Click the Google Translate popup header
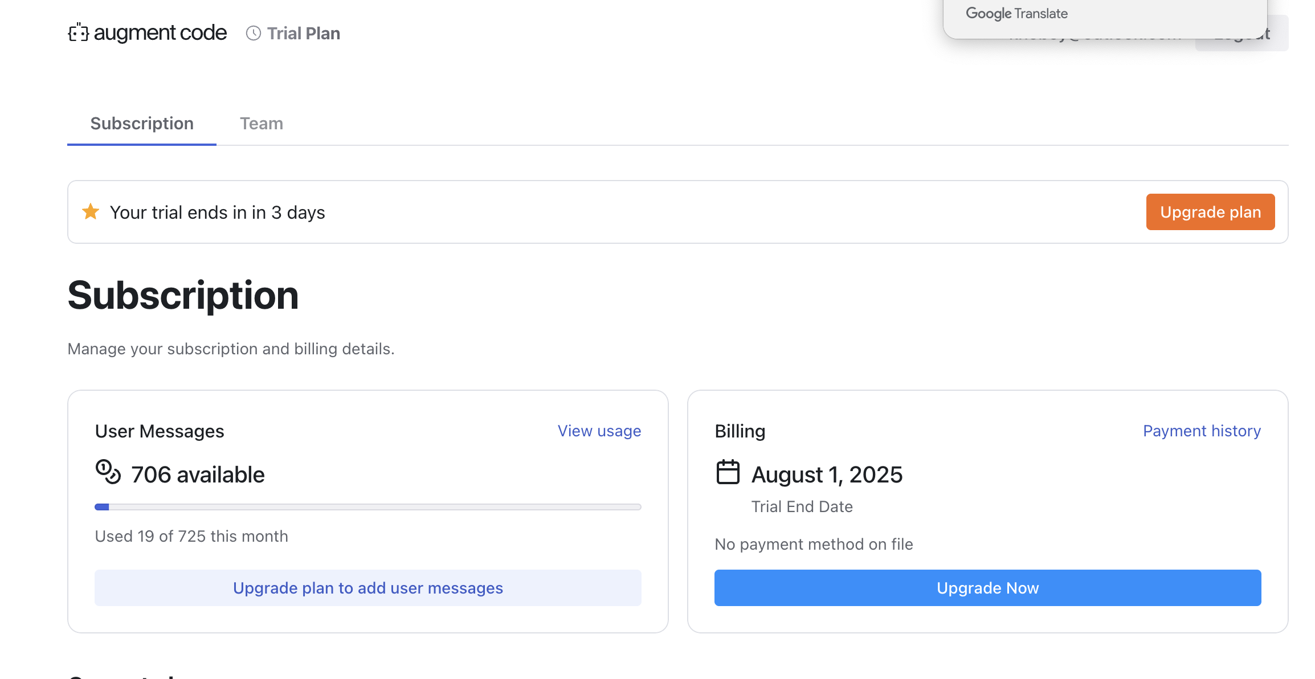 1017,14
